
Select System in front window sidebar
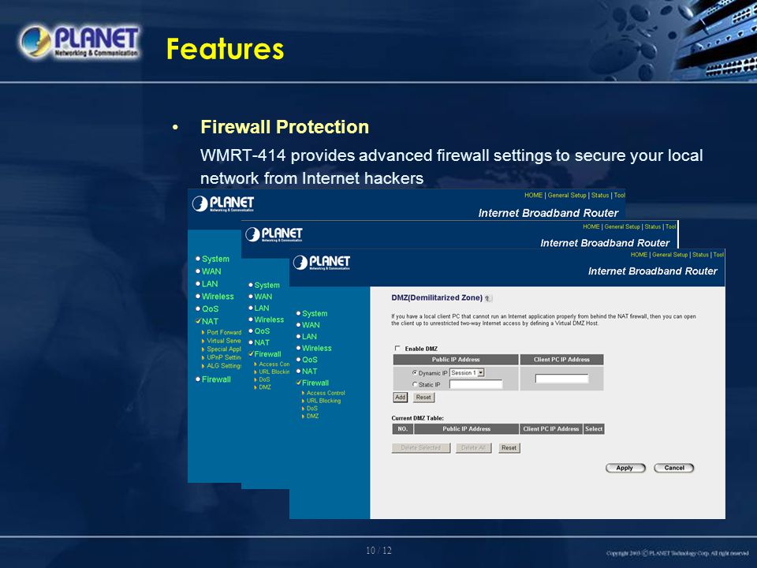315,313
